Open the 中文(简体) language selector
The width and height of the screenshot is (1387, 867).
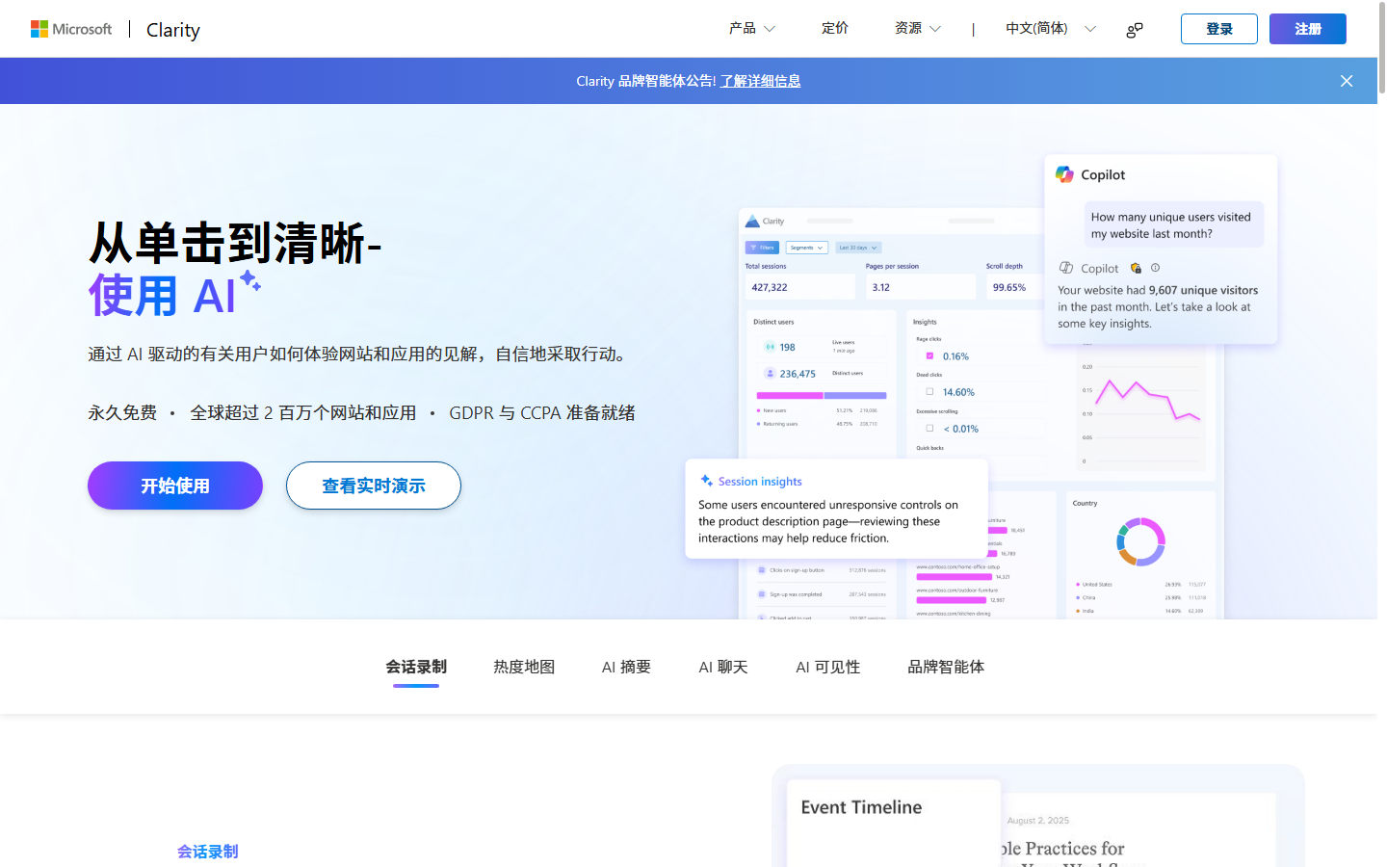pyautogui.click(x=1051, y=29)
